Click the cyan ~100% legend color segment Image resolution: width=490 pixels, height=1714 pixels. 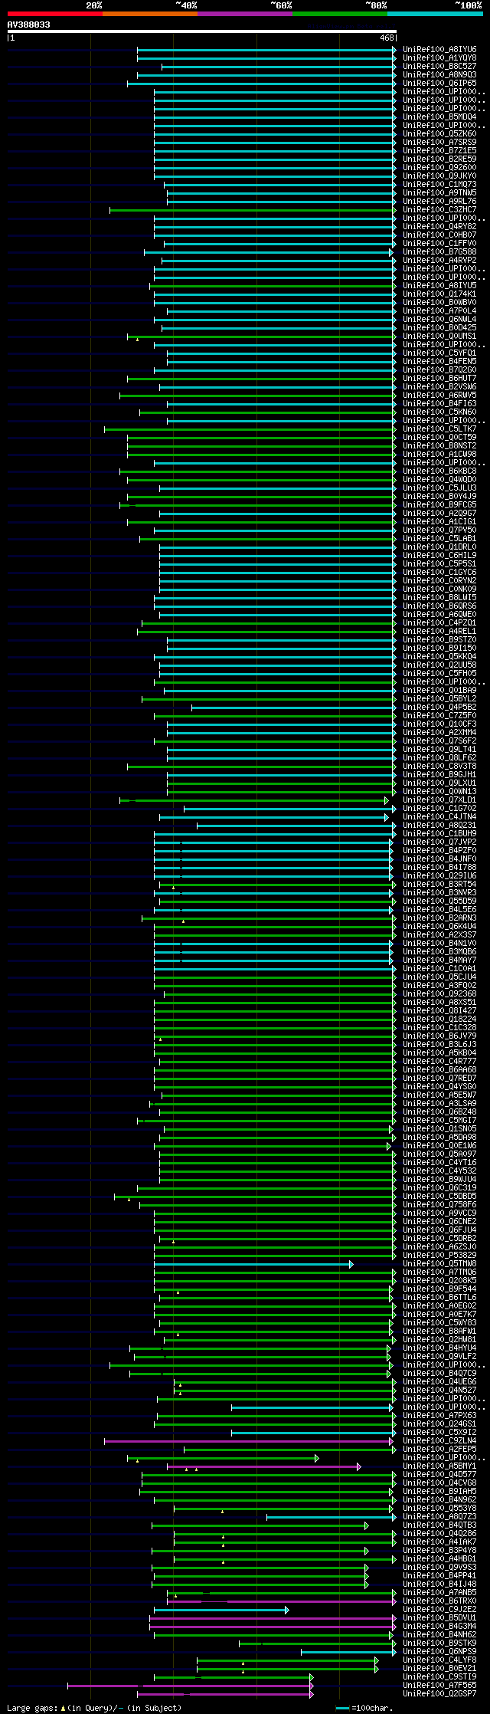pyautogui.click(x=434, y=14)
